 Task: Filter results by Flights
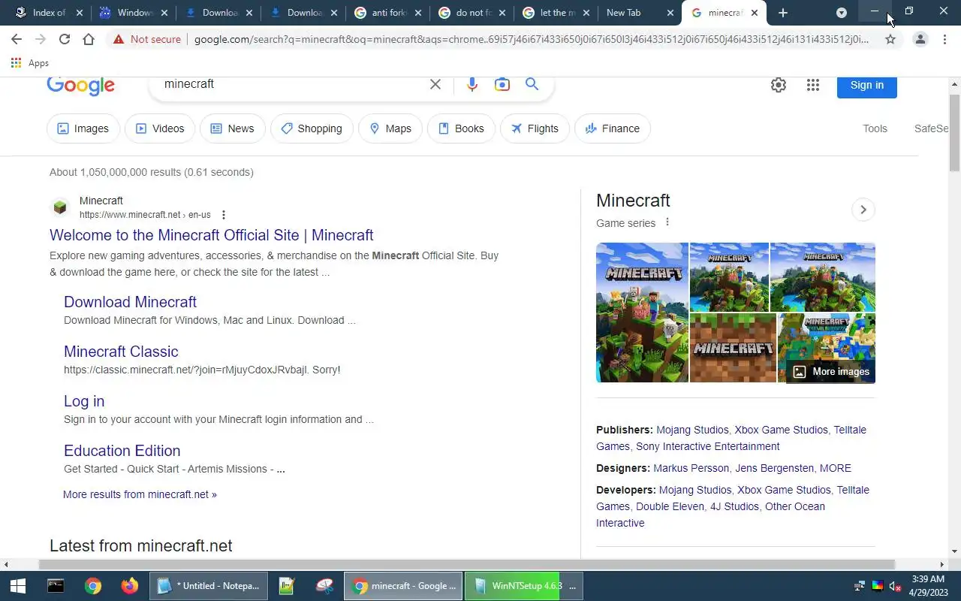coord(535,128)
